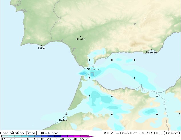Click the 0.5 legend number
This screenshot has width=181, height=140.
click(10, 139)
